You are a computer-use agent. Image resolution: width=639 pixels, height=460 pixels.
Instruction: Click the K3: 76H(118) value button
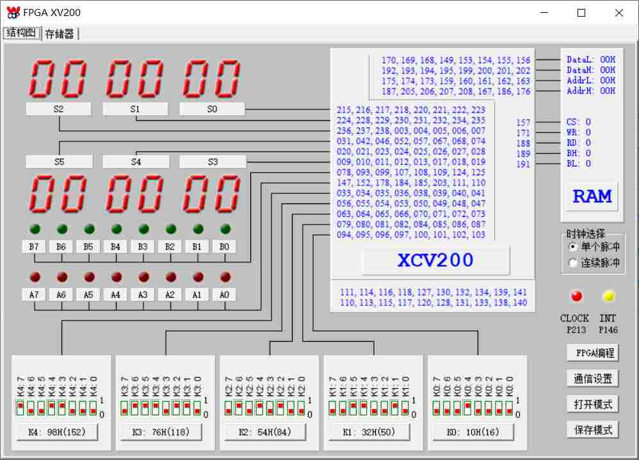tap(161, 432)
